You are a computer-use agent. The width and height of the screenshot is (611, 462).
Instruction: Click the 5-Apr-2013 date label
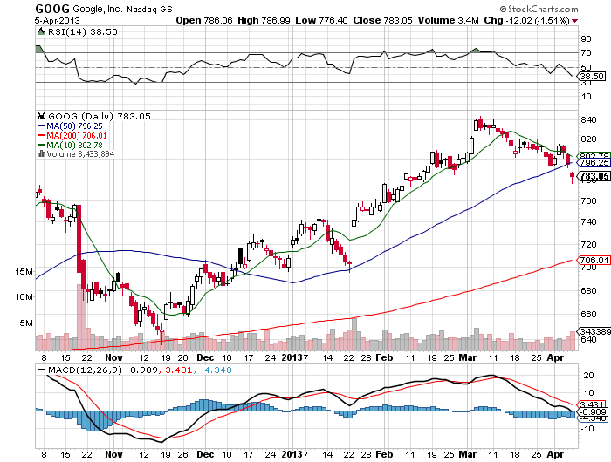[58, 21]
